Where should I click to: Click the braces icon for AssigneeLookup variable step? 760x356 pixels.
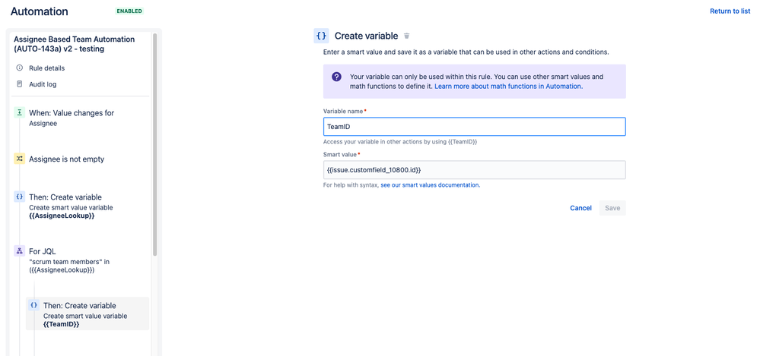click(x=19, y=197)
